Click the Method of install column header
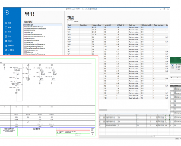The height and width of the screenshot is (146, 181). [x=147, y=25]
